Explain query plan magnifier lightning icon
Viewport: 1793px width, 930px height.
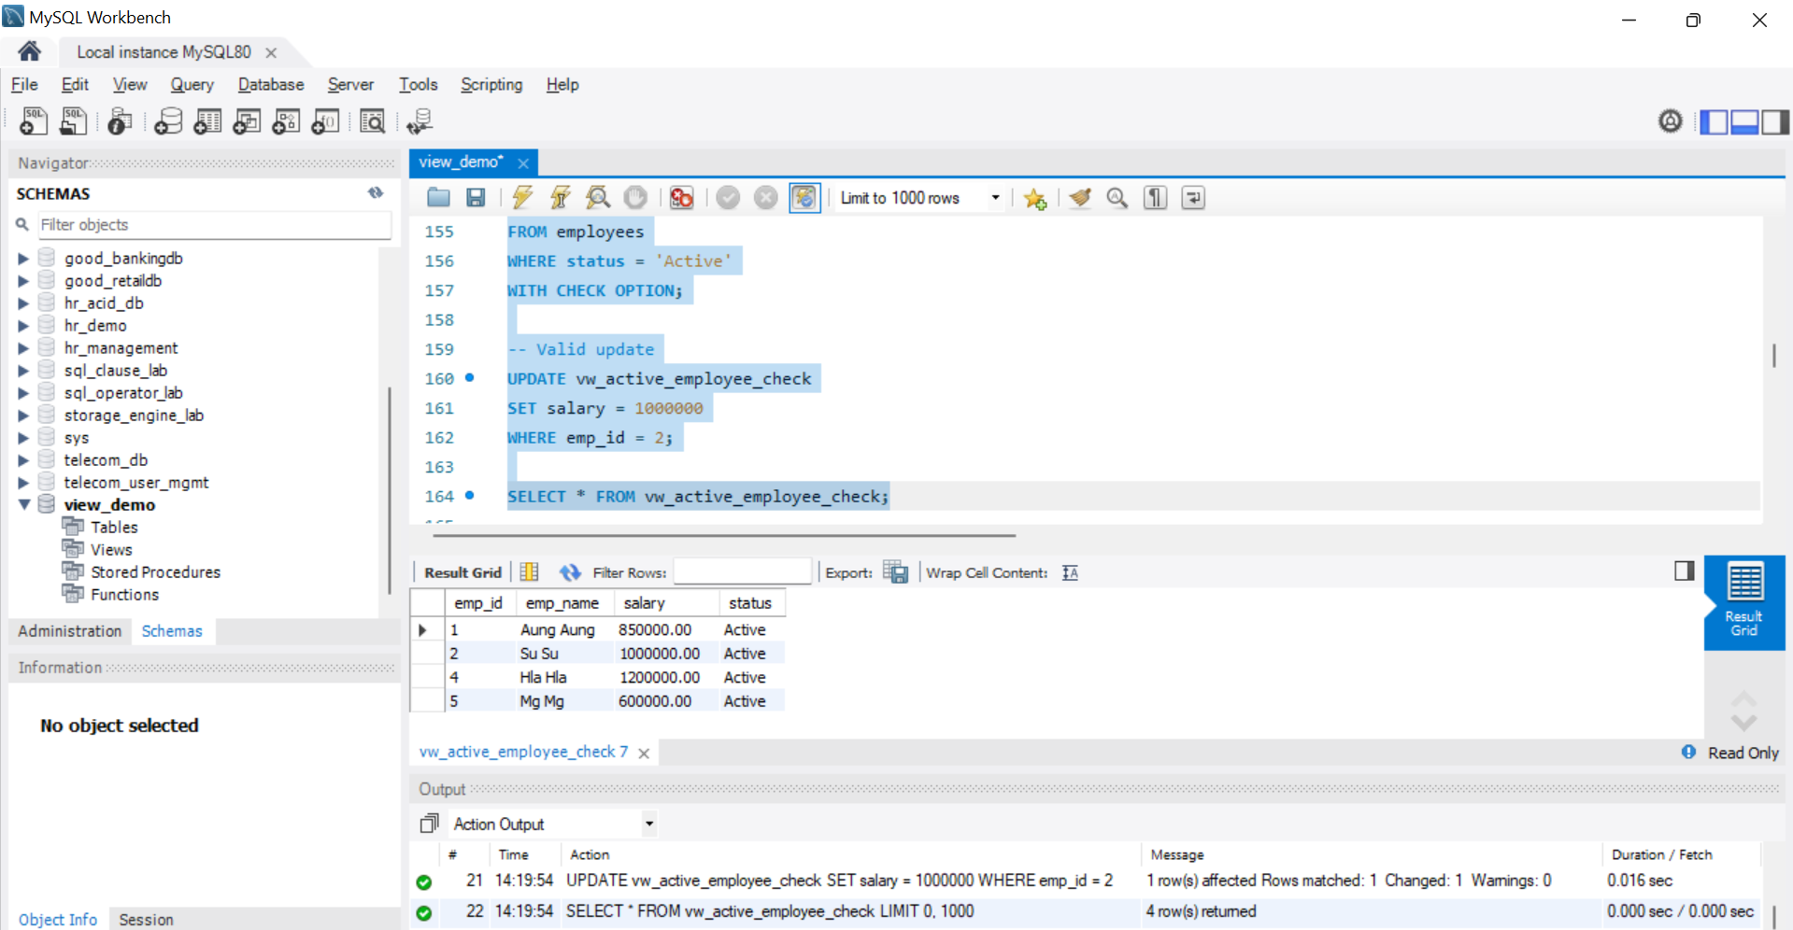tap(598, 197)
